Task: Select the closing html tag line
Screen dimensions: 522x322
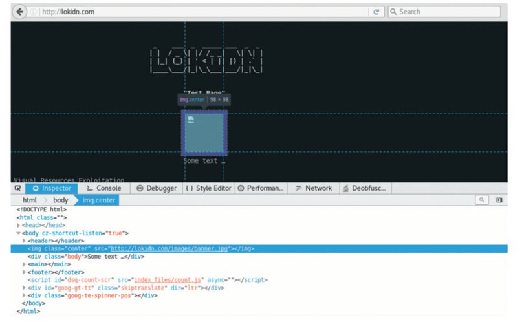Action: [28, 312]
